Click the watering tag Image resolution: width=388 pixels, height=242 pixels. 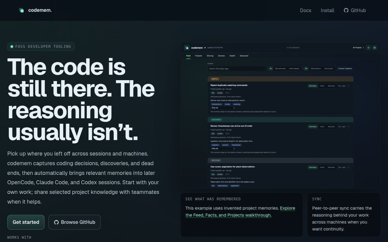pyautogui.click(x=237, y=104)
